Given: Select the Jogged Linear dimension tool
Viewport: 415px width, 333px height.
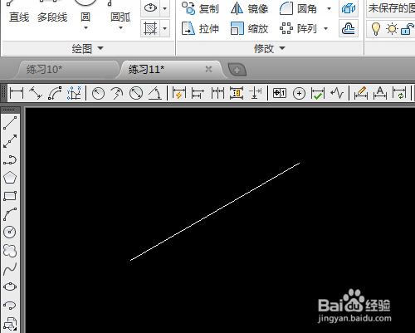Looking at the screenshot, I should 337,93.
